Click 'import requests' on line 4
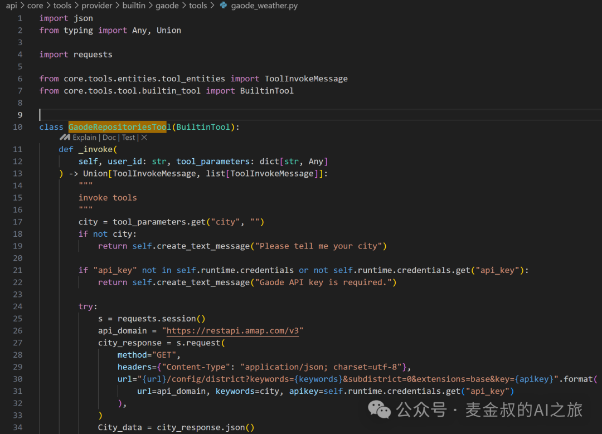Screen dimensions: 602x434 point(76,54)
